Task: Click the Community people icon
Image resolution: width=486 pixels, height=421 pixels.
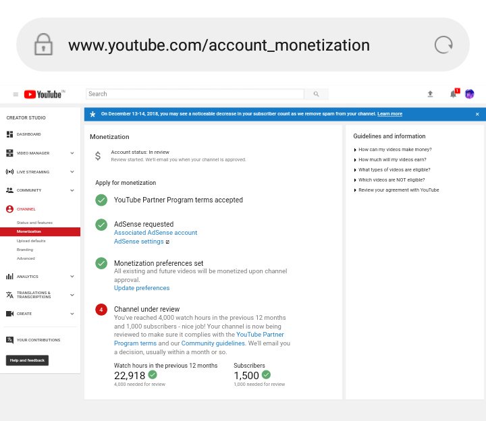Action: pos(9,190)
